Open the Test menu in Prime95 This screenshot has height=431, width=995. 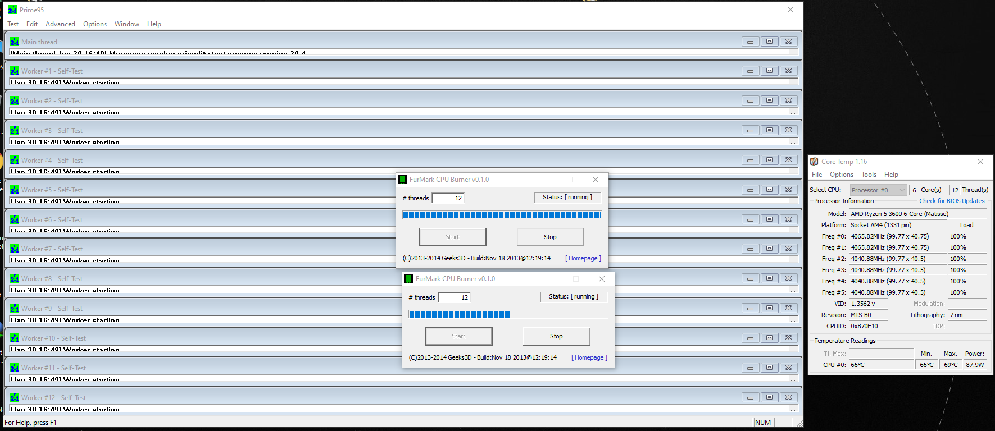tap(13, 24)
